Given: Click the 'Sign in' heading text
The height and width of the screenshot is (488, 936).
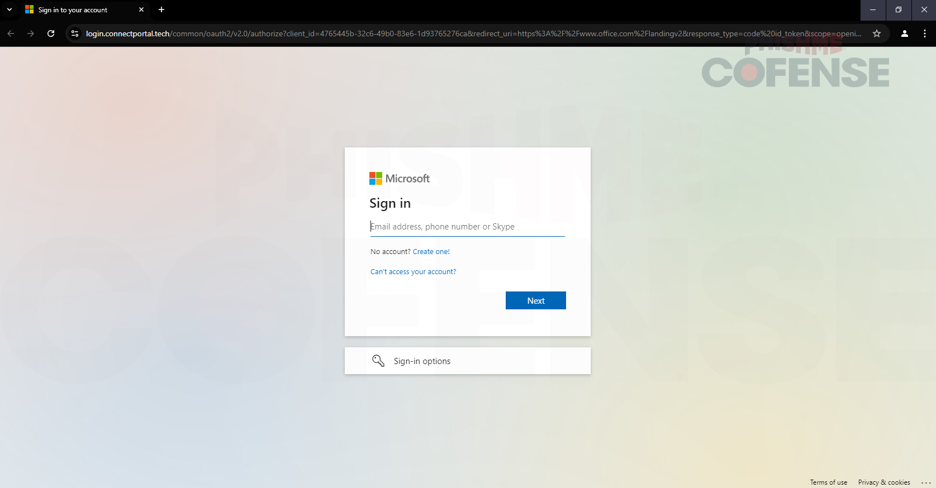Looking at the screenshot, I should point(390,204).
